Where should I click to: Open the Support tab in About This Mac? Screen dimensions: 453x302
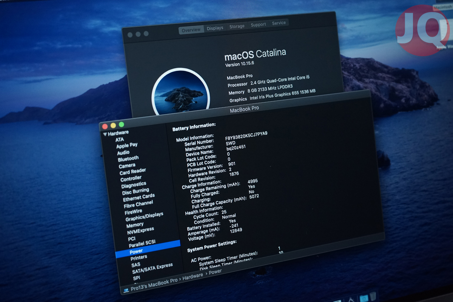point(258,25)
